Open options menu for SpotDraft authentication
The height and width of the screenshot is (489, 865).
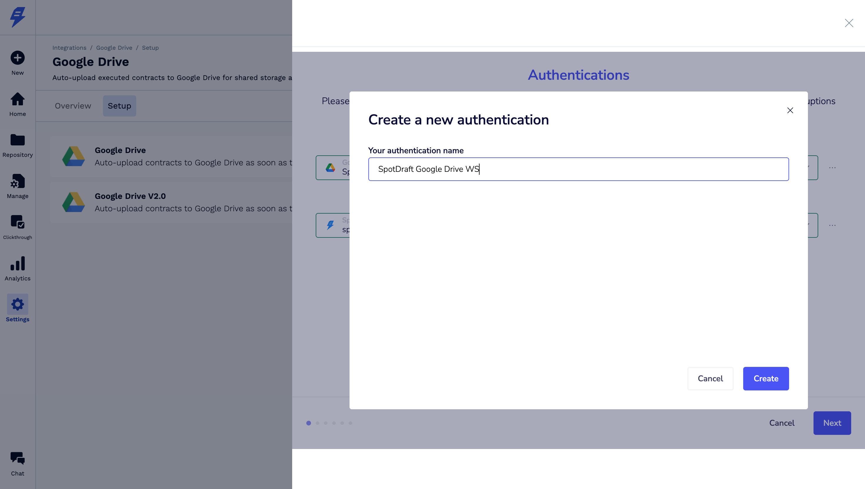coord(832,225)
